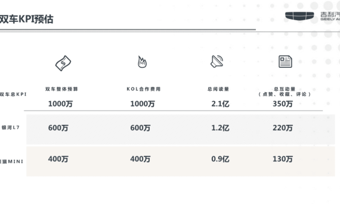
Task: Click the 吉利汽车 brand text at top right
Action: coord(330,16)
